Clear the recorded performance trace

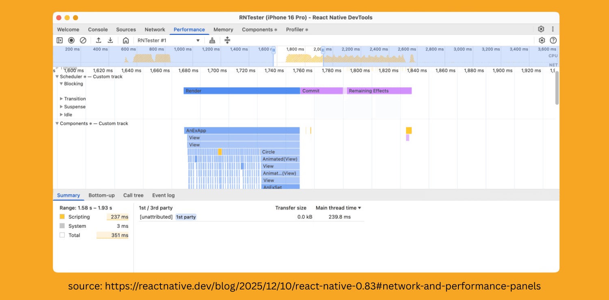click(83, 40)
